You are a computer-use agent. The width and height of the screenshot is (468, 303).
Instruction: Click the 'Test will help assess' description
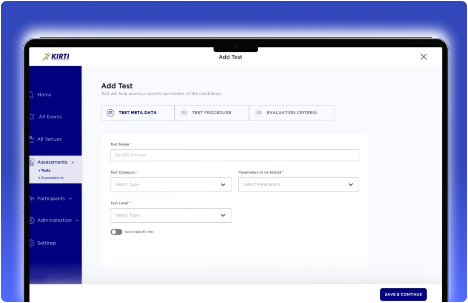pyautogui.click(x=161, y=93)
